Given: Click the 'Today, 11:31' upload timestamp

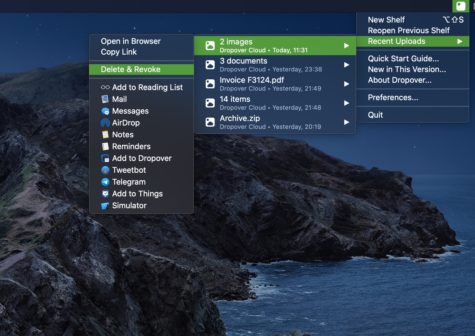Looking at the screenshot, I should click(290, 50).
